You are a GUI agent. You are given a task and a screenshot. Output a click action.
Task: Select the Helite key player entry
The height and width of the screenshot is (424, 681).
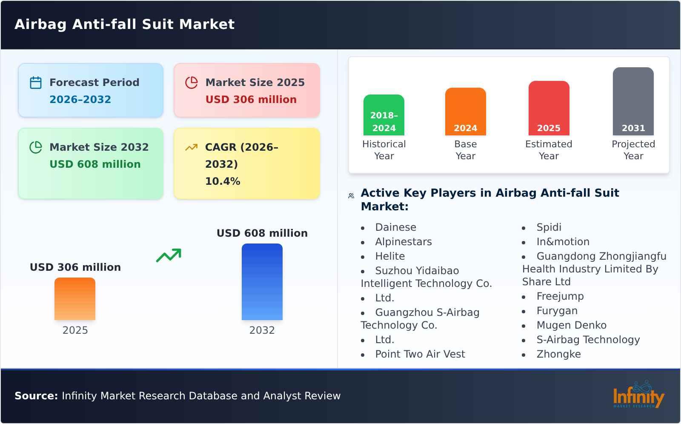[x=389, y=256]
